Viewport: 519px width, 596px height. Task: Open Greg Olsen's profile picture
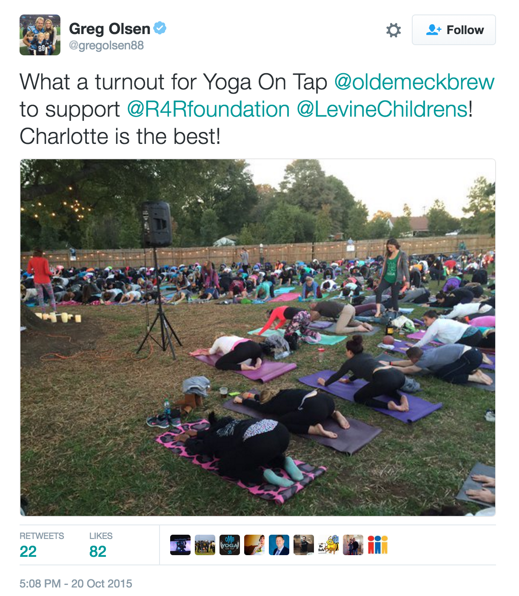click(x=40, y=35)
